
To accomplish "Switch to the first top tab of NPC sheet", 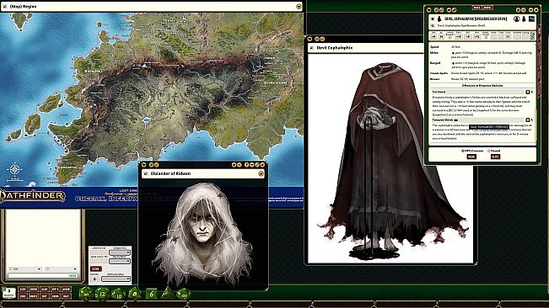I will (477, 8).
